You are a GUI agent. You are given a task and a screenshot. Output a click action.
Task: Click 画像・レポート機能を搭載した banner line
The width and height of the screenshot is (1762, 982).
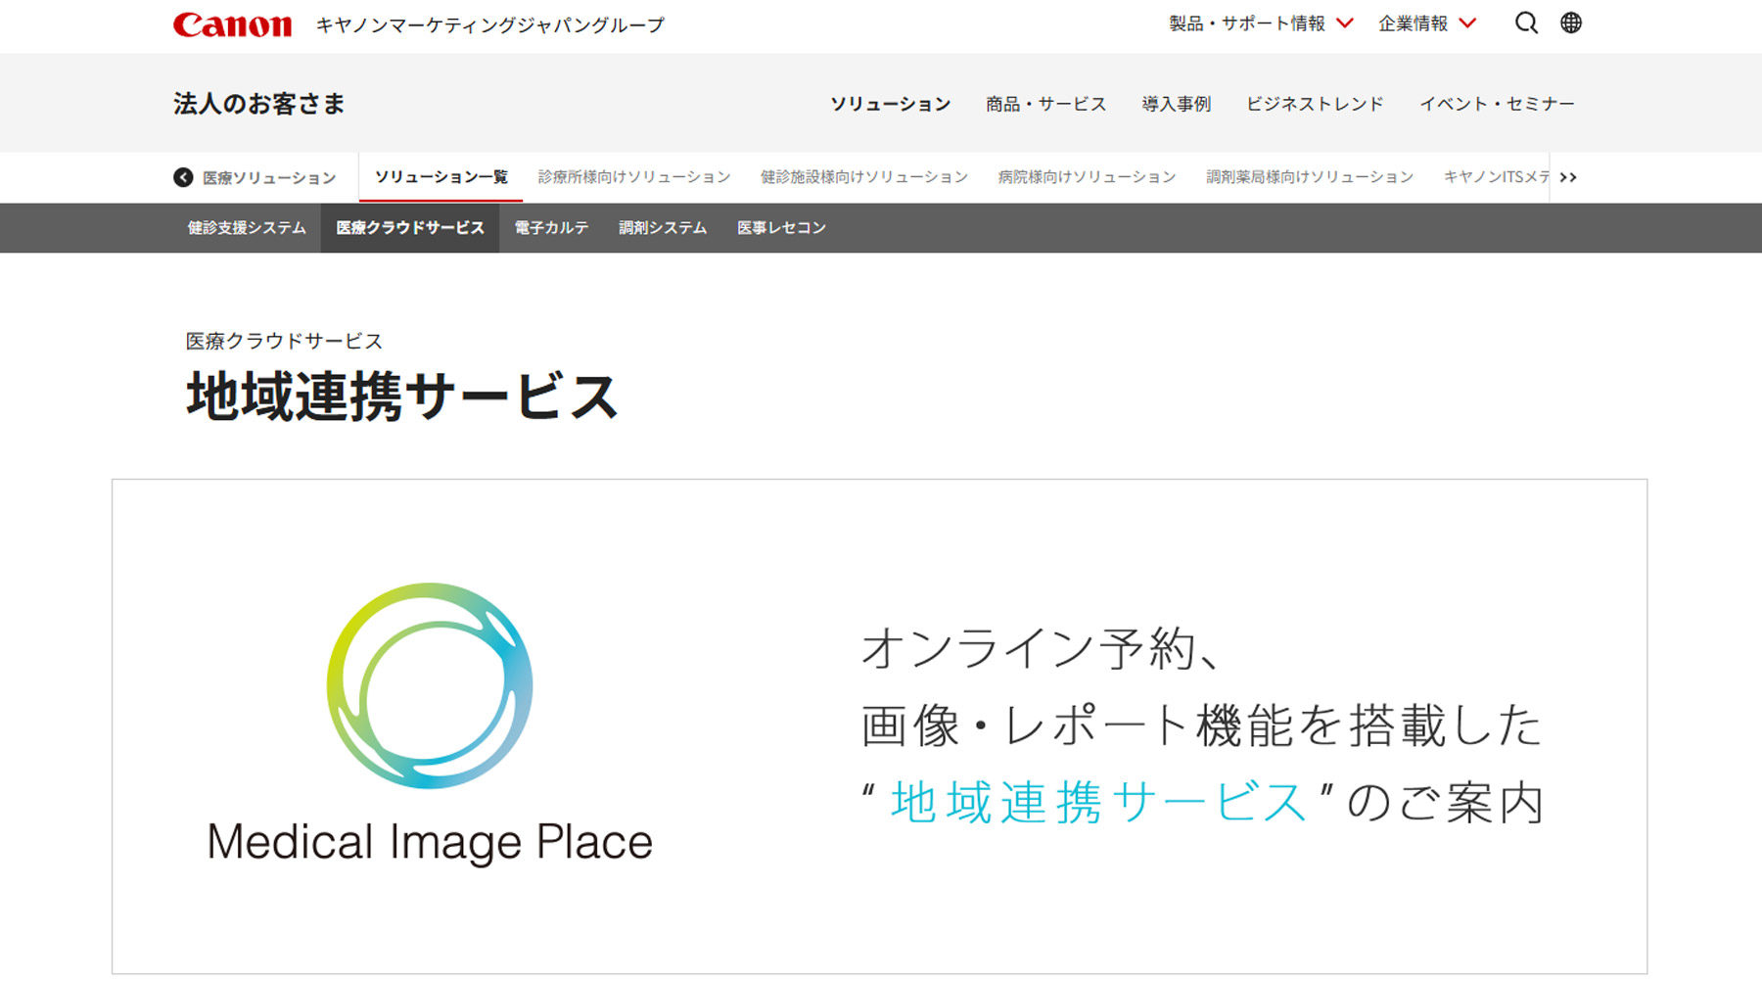click(x=1201, y=725)
